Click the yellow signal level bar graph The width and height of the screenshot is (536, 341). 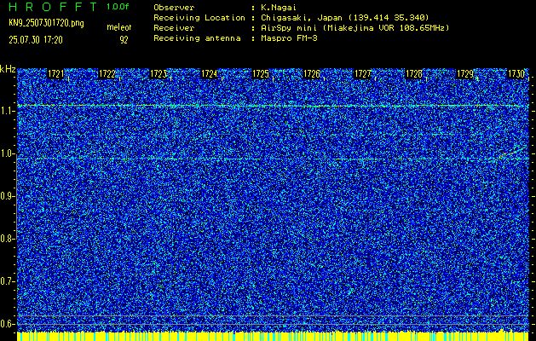tap(273, 336)
